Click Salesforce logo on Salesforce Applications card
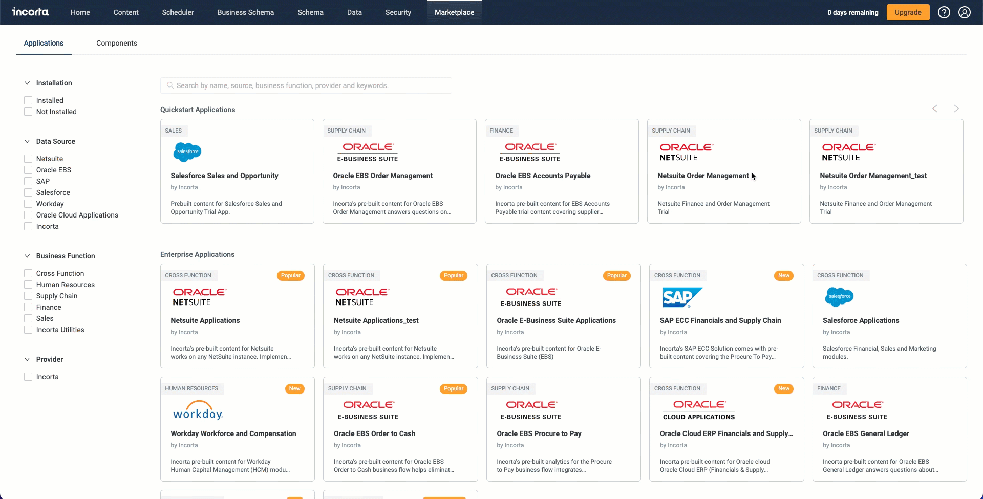 (x=840, y=297)
